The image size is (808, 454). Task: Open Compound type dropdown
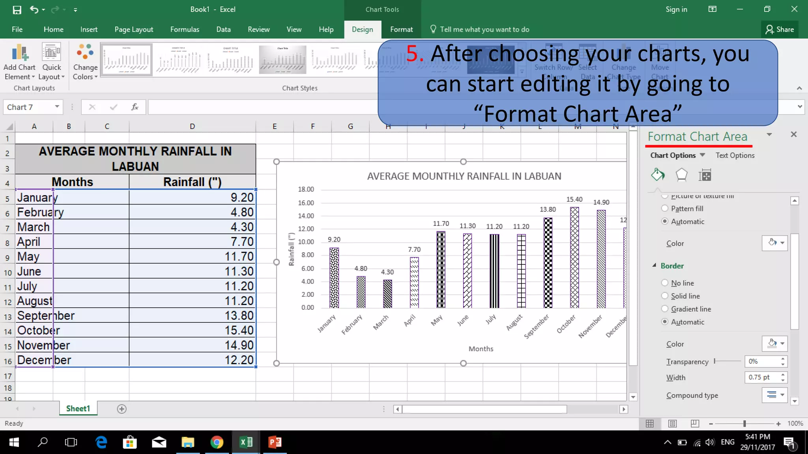pyautogui.click(x=775, y=395)
